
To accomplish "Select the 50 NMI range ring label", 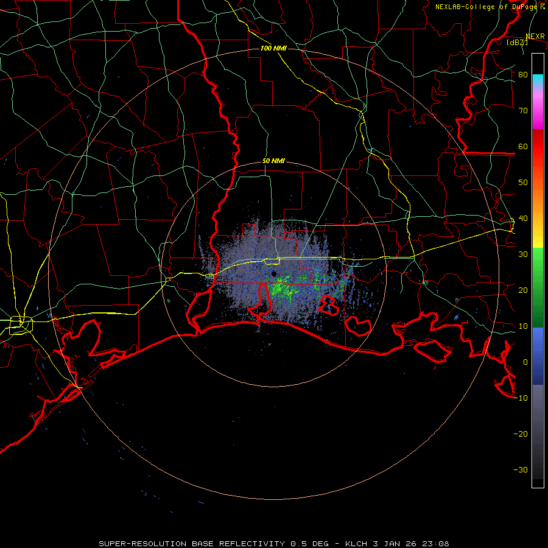I will [273, 161].
